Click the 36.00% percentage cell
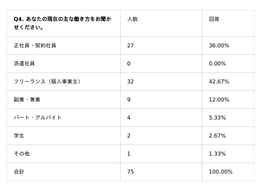This screenshot has width=267, height=191. [219, 45]
